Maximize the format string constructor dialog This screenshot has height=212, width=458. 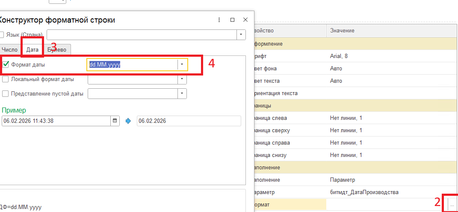tap(232, 20)
